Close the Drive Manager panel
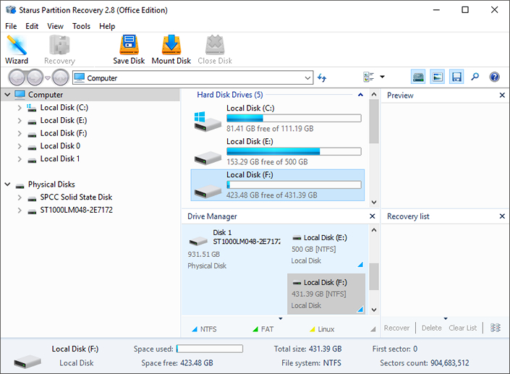Viewport: 510px width, 374px height. pyautogui.click(x=373, y=216)
